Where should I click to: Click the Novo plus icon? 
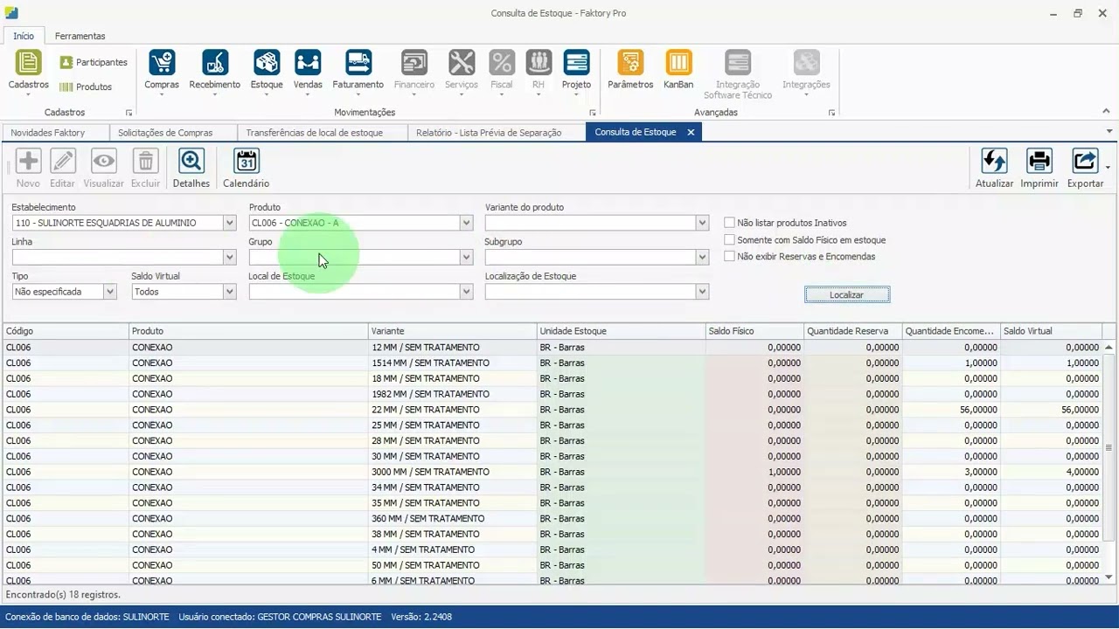(x=28, y=162)
